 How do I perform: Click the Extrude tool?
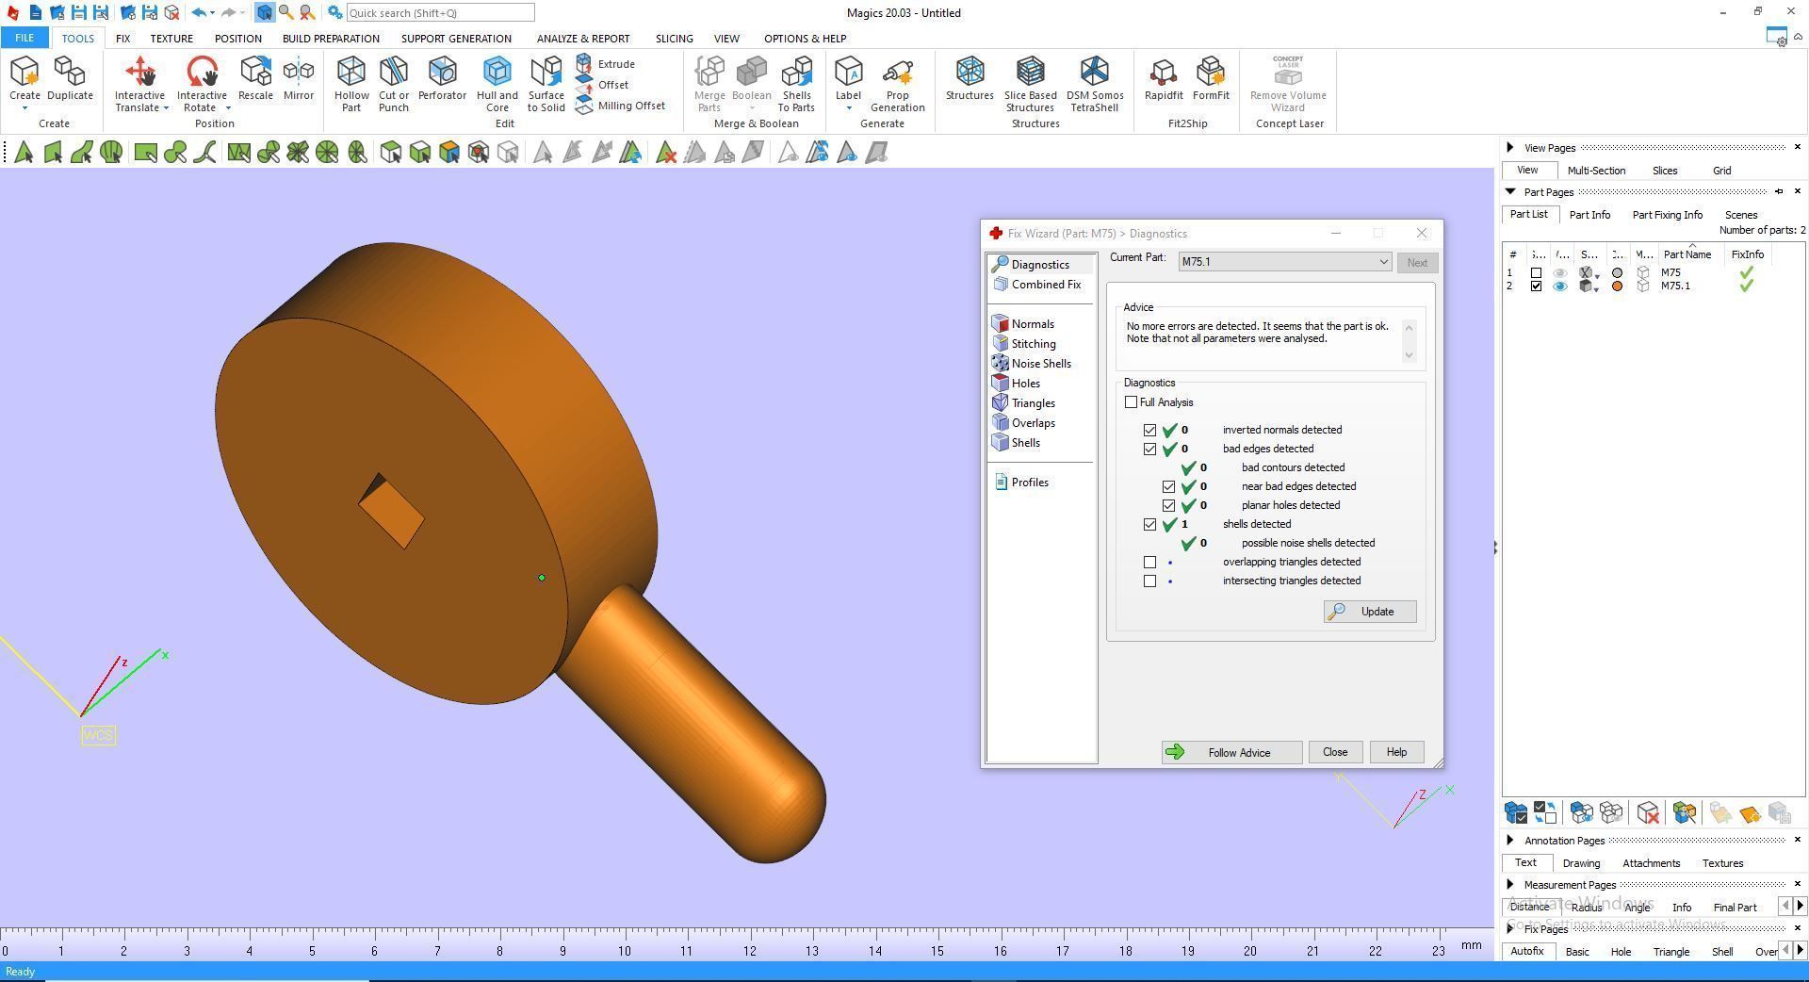pos(606,64)
